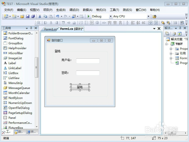Expand the Form1 node in solution tree
Viewport: 189px width, 142px height.
pyautogui.click(x=171, y=58)
